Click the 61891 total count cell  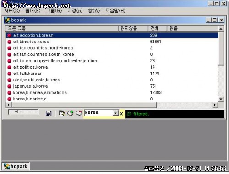(155, 42)
